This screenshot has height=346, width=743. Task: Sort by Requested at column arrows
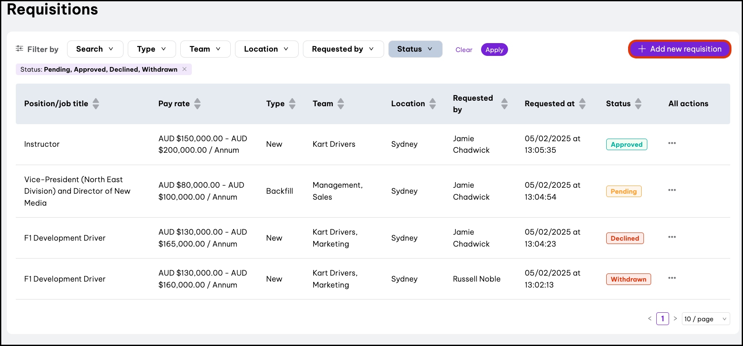coord(582,104)
